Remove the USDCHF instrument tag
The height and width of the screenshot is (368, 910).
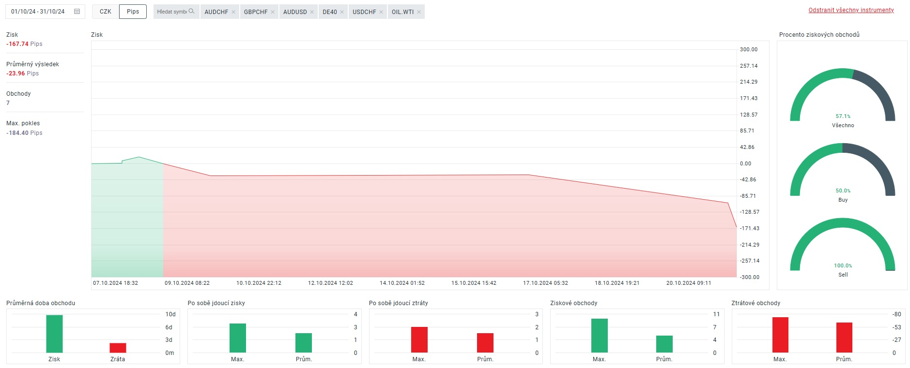[x=381, y=12]
